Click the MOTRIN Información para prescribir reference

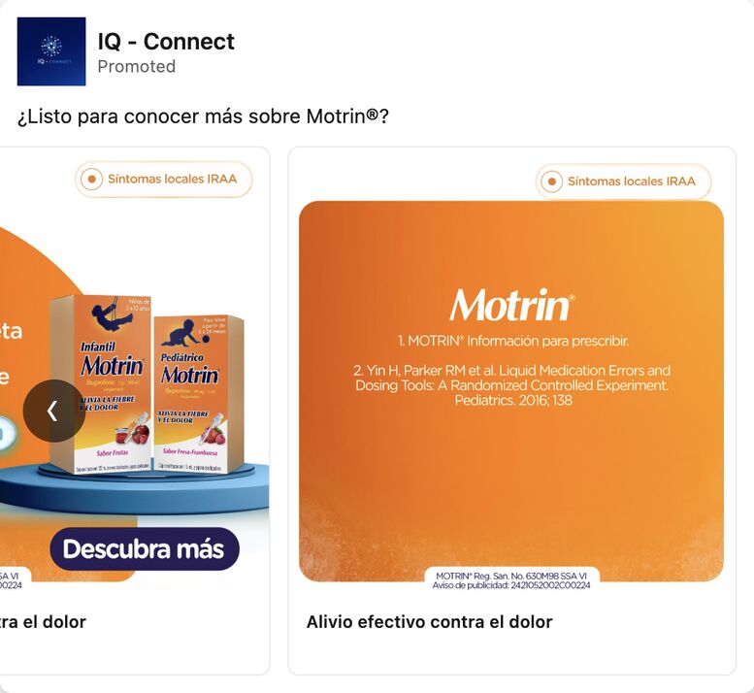pyautogui.click(x=513, y=341)
